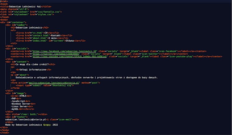Click the closing </html> tag at the bottom
Screen dimensions: 232x135
[x=4, y=133]
